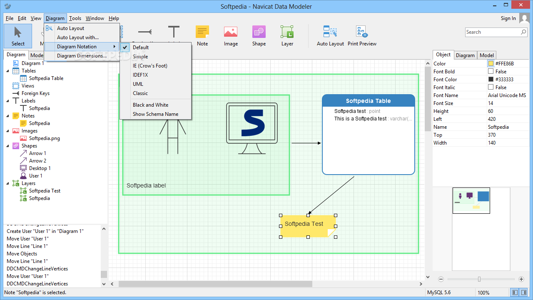Screen dimensions: 533x300
Task: Toggle the Font Bold checkbox
Action: point(491,72)
